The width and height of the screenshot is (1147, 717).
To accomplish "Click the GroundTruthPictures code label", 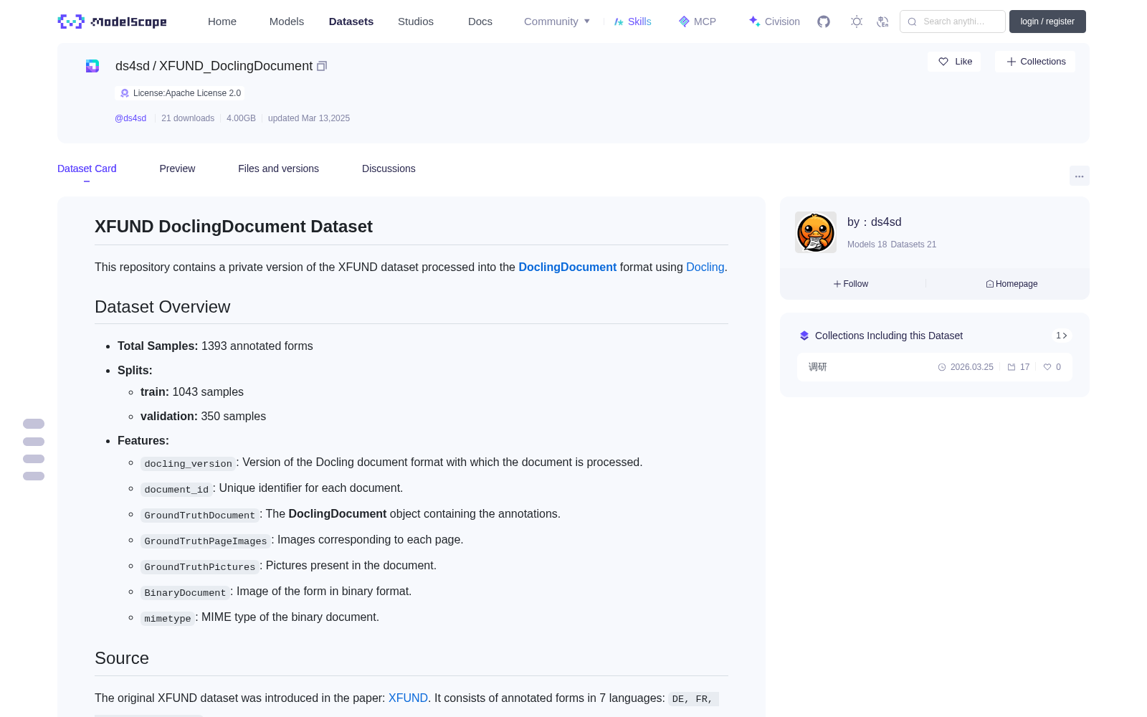I will click(x=199, y=566).
